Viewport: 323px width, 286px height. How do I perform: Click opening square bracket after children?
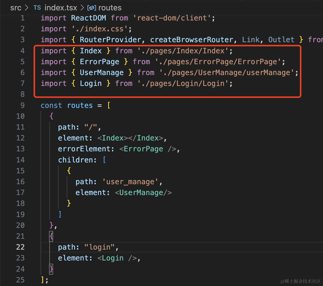[104, 160]
